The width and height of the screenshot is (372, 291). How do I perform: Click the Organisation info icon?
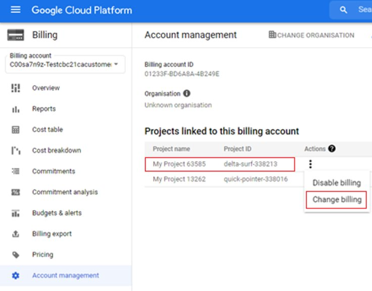187,93
